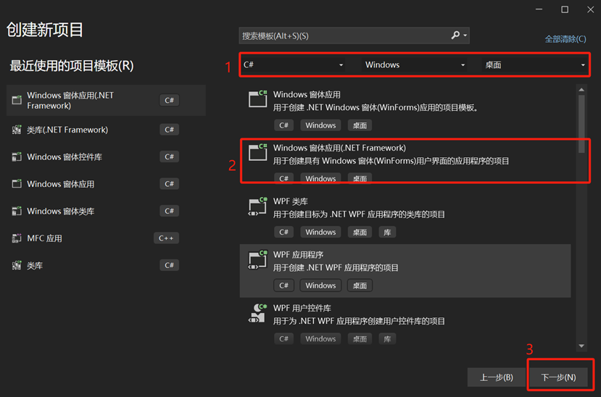
Task: Click the C# tag under Windows 窗体应用 result
Action: click(283, 125)
